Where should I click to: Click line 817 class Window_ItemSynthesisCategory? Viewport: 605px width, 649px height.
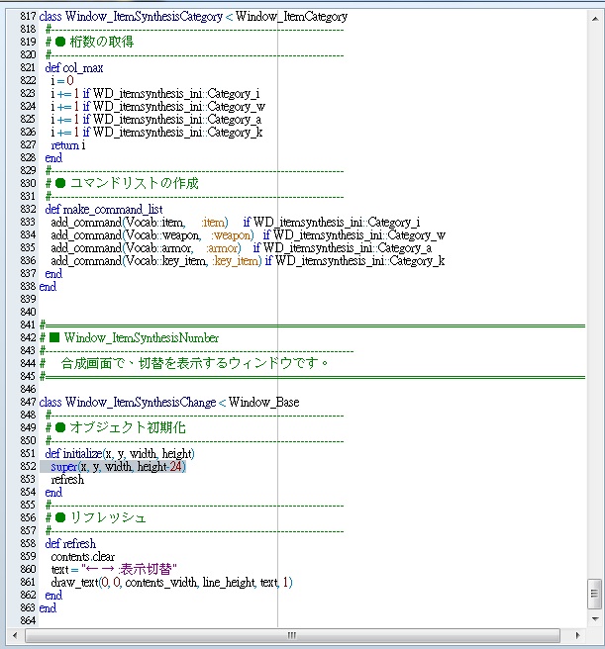(x=193, y=17)
